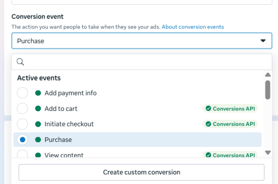The height and width of the screenshot is (184, 278).
Task: Click Conversions API badge on Initiate checkout
Action: [x=230, y=124]
